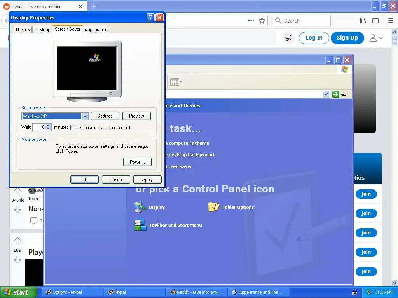Click the Reddit megaphone advertise icon
The width and height of the screenshot is (398, 298).
289,38
